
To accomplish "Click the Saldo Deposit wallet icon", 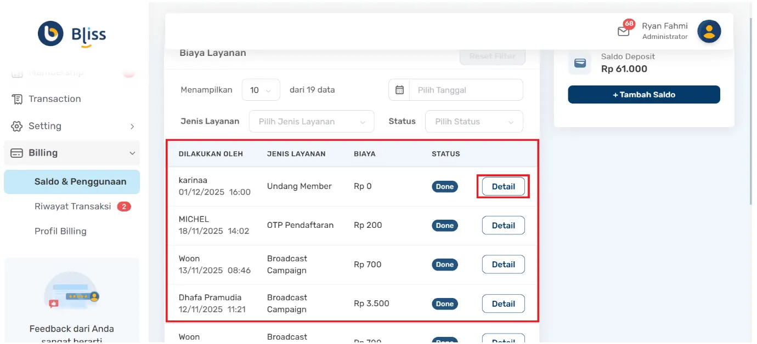I will pos(580,63).
